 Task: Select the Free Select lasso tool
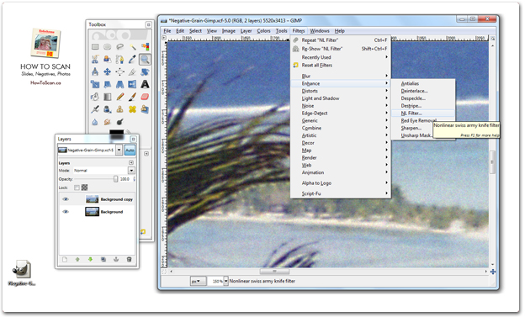tap(119, 46)
